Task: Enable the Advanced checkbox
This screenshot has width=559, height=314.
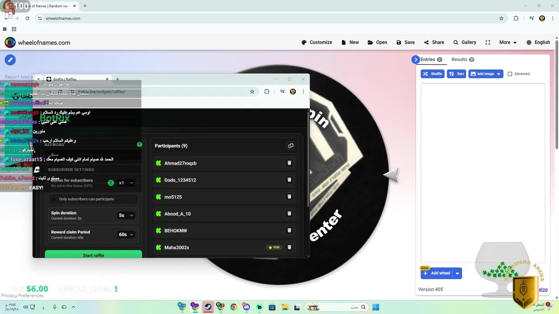Action: coord(510,74)
